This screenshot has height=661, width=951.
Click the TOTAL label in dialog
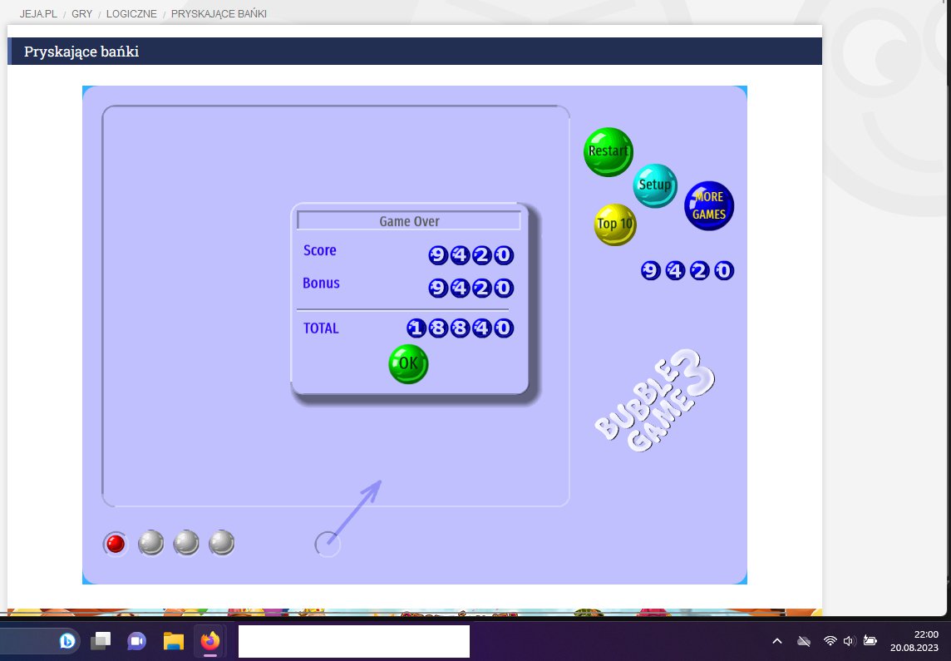coord(321,328)
